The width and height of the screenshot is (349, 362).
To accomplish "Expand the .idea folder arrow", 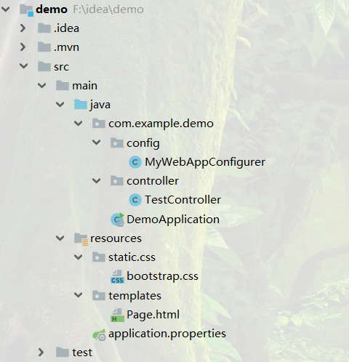I will (x=23, y=28).
